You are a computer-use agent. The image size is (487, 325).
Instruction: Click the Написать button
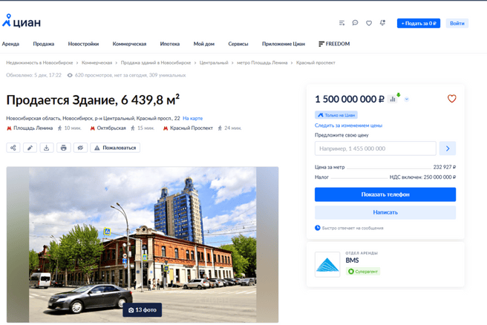[x=385, y=212]
